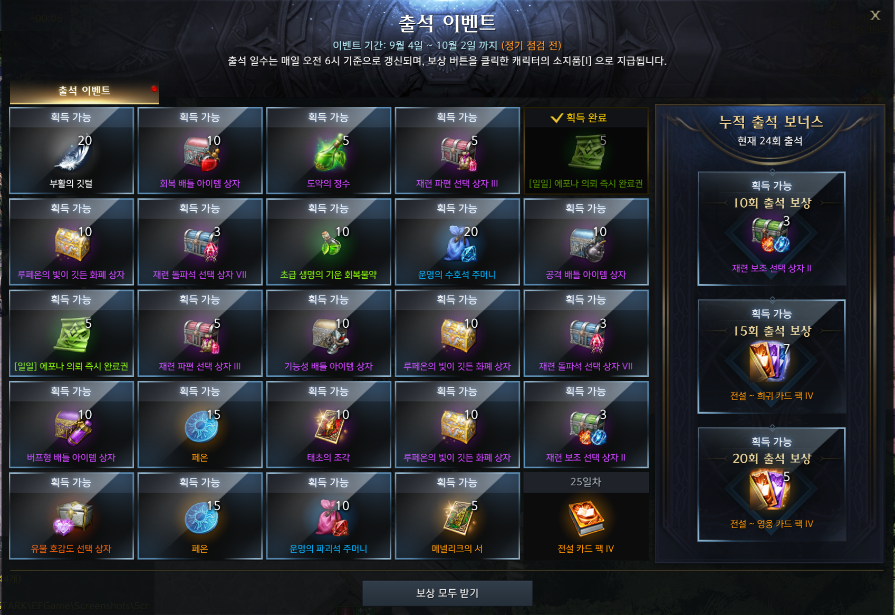The width and height of the screenshot is (895, 615).
Task: Claim the 15회 출석 보상 card pack
Action: point(772,357)
